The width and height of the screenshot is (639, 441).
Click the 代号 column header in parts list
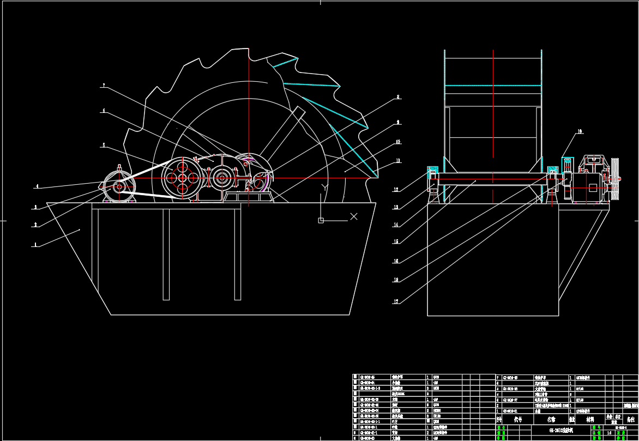click(518, 420)
